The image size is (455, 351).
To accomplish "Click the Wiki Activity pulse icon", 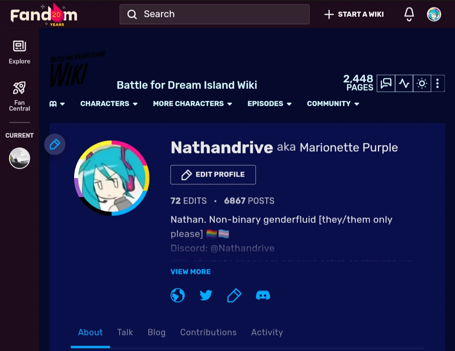I will (x=404, y=83).
